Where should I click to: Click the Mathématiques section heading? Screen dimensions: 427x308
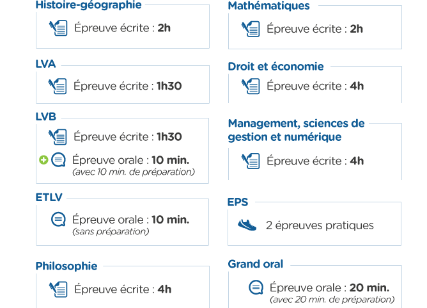(268, 6)
